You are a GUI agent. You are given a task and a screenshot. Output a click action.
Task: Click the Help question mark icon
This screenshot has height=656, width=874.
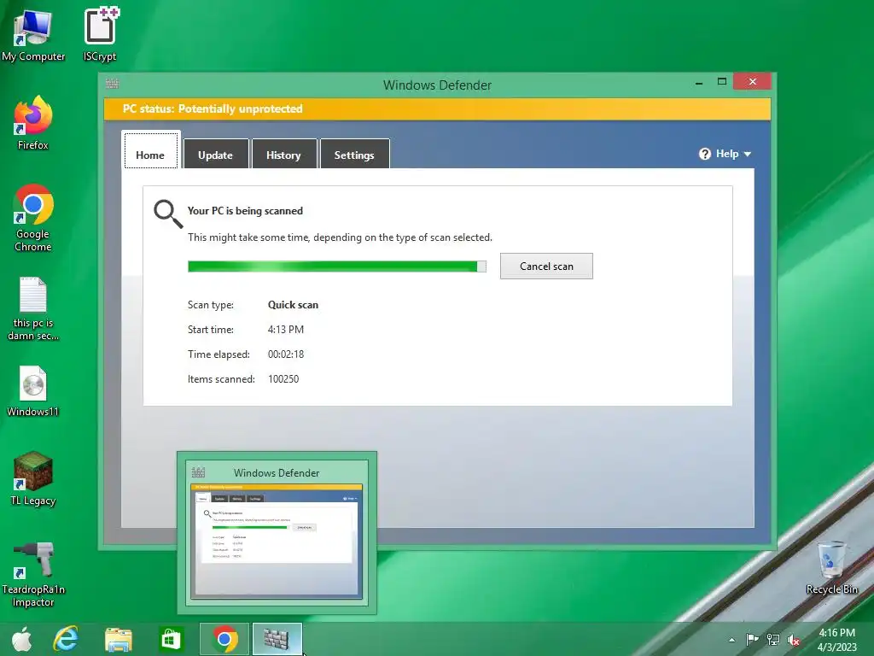pyautogui.click(x=704, y=154)
